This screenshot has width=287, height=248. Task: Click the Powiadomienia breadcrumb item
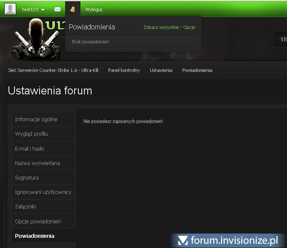click(197, 70)
